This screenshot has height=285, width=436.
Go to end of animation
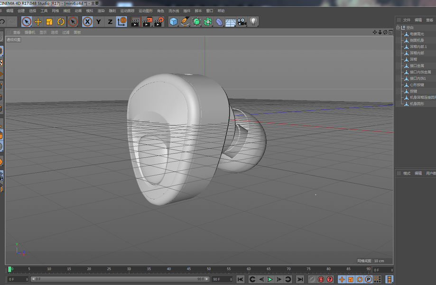pos(300,279)
